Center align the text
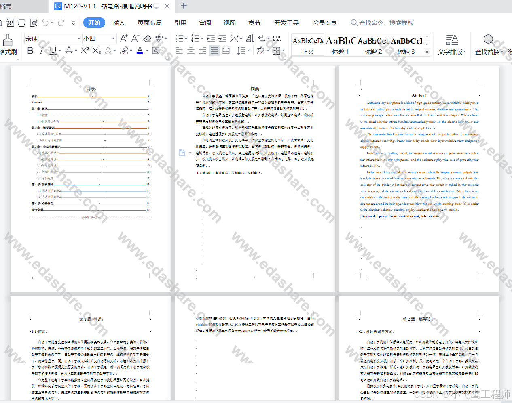512x403 pixels. click(191, 50)
